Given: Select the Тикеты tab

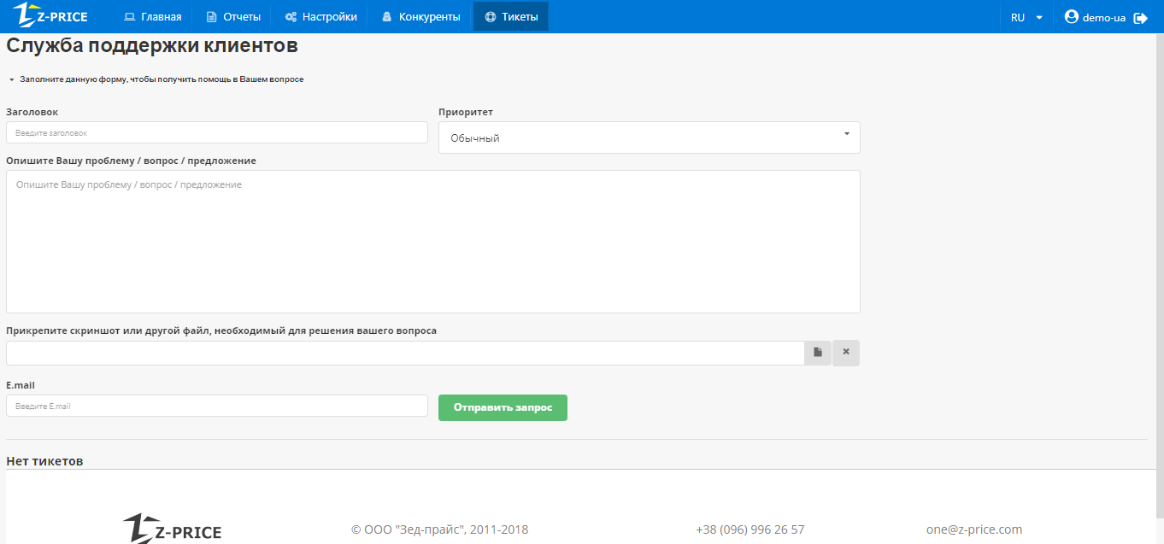Looking at the screenshot, I should (511, 17).
